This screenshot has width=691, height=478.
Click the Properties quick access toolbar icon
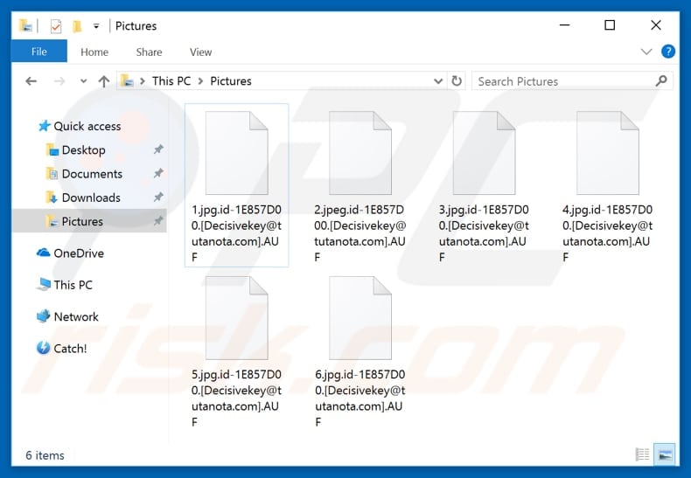[56, 26]
